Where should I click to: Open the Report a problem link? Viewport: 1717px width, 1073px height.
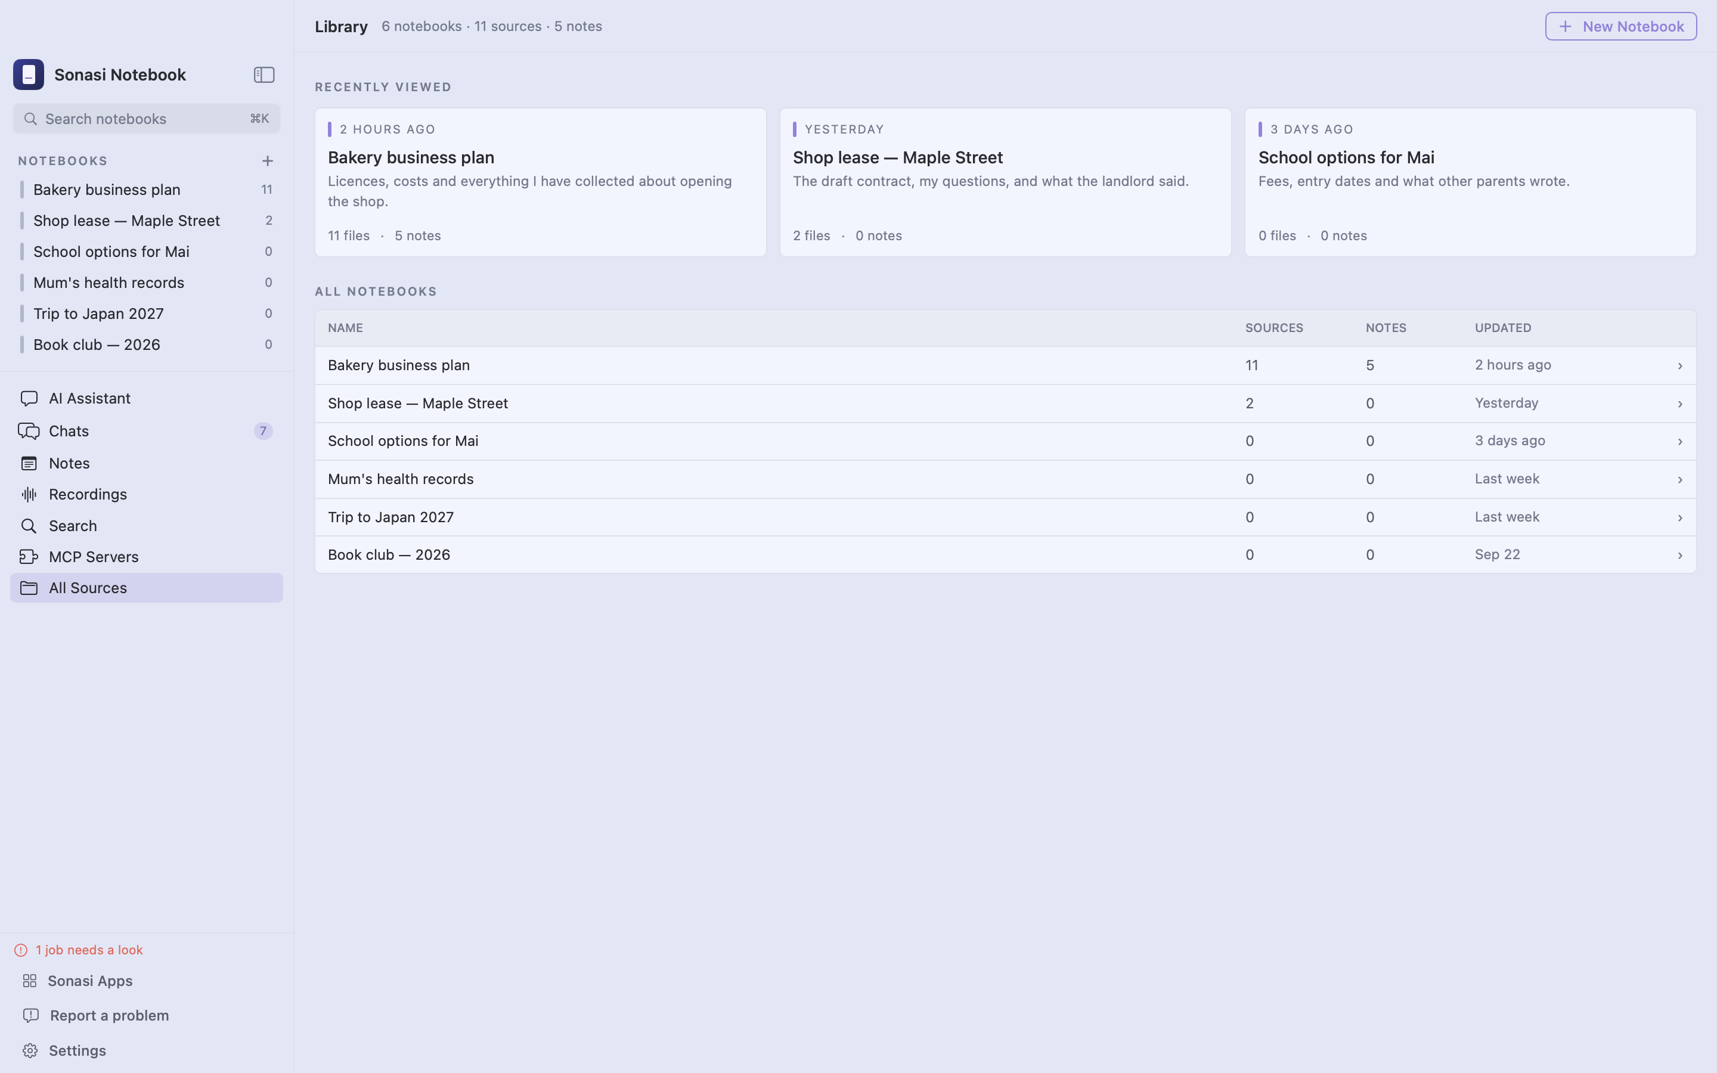click(109, 1016)
